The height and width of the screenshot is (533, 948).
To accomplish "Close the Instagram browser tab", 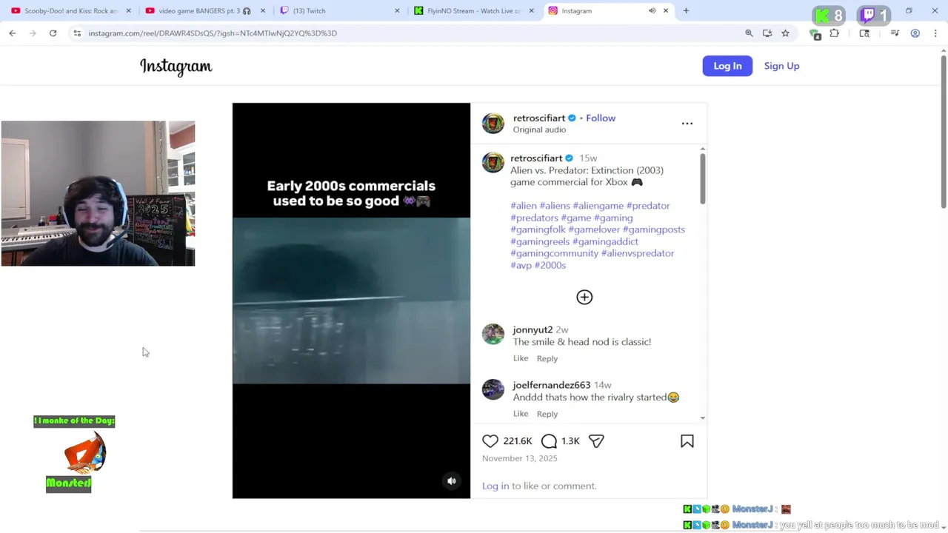I will pyautogui.click(x=665, y=10).
